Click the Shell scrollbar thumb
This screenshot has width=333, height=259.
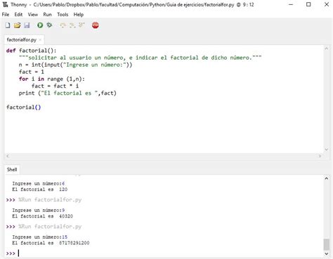327,244
